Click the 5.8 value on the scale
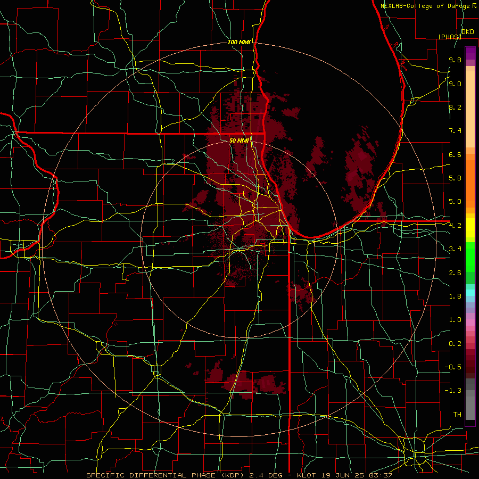The height and width of the screenshot is (479, 479). tap(455, 178)
